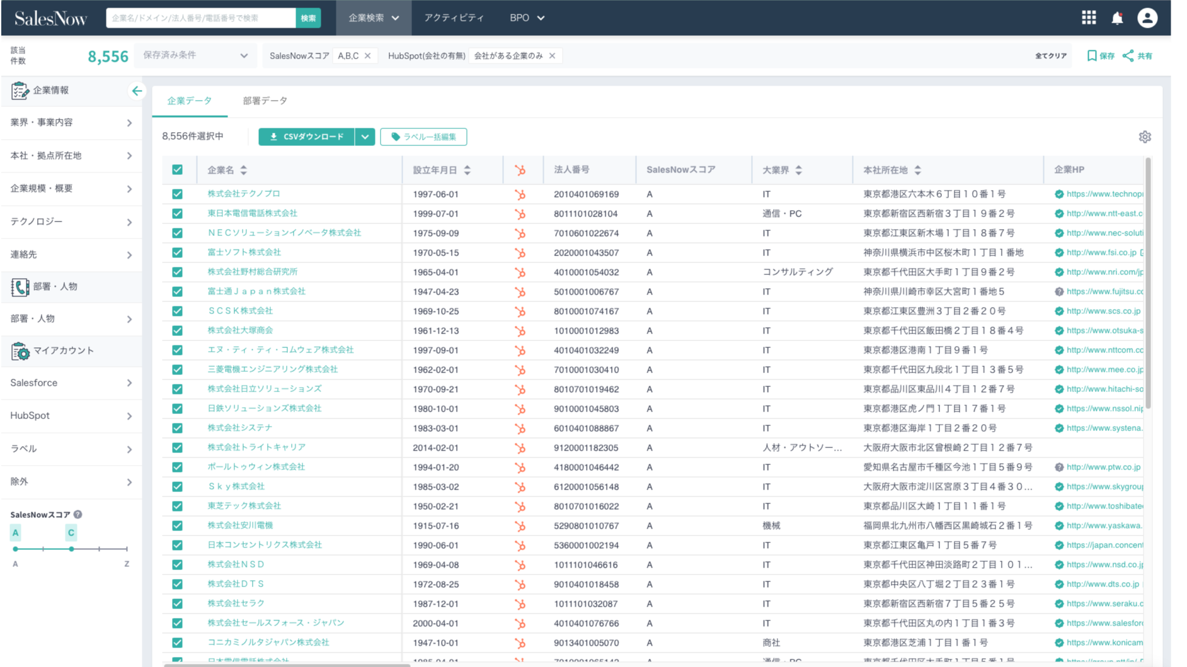Click the SalesNow score help icon
Image resolution: width=1187 pixels, height=667 pixels.
coord(78,515)
